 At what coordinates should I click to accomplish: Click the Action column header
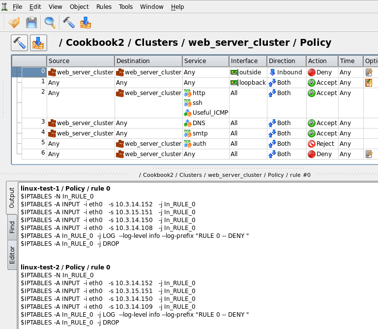(x=322, y=61)
